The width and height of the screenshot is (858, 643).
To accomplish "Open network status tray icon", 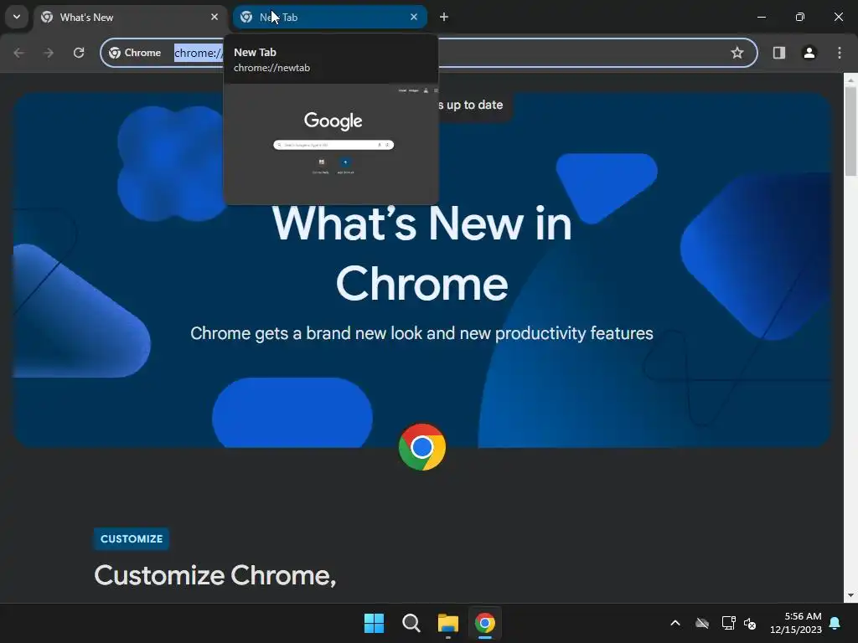I will [x=728, y=623].
